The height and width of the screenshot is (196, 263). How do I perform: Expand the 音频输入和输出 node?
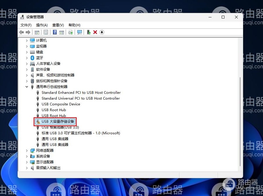27,168
